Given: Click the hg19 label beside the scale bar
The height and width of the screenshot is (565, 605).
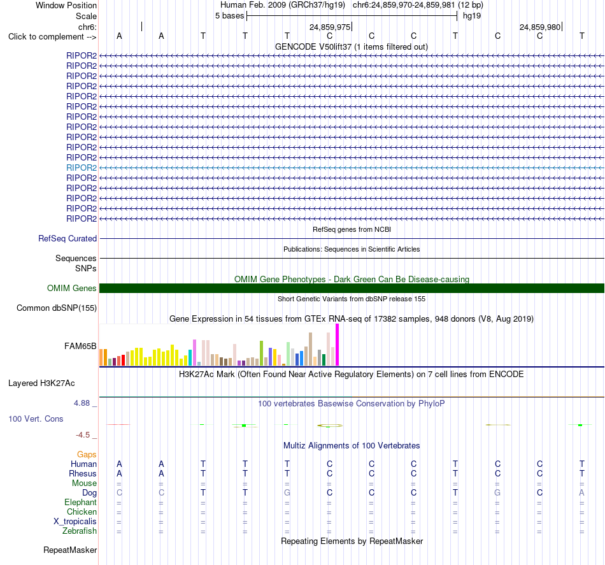Looking at the screenshot, I should click(x=472, y=16).
